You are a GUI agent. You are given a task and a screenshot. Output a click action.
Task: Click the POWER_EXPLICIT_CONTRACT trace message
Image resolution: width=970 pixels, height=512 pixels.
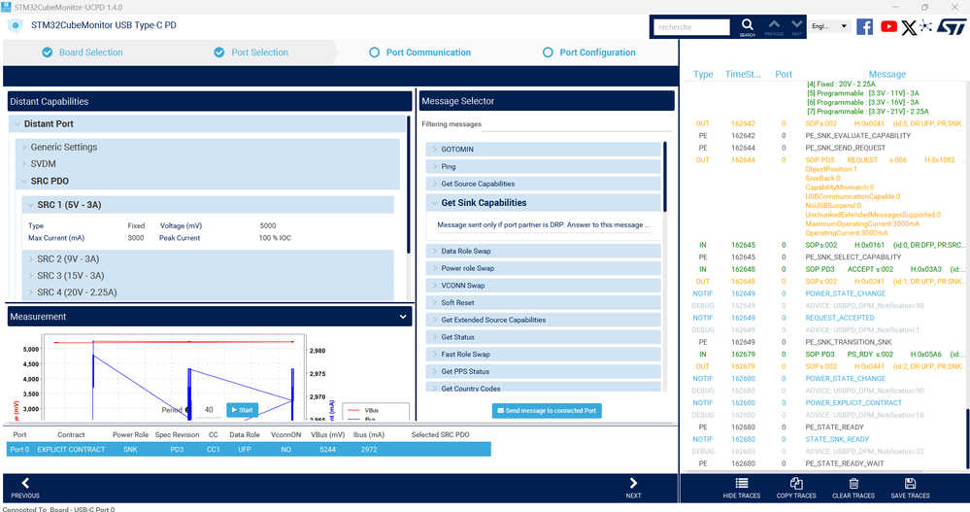click(x=853, y=403)
